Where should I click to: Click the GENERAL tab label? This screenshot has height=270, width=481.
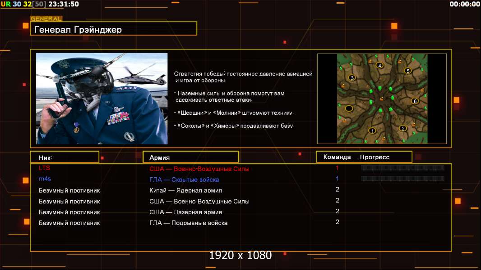click(46, 19)
